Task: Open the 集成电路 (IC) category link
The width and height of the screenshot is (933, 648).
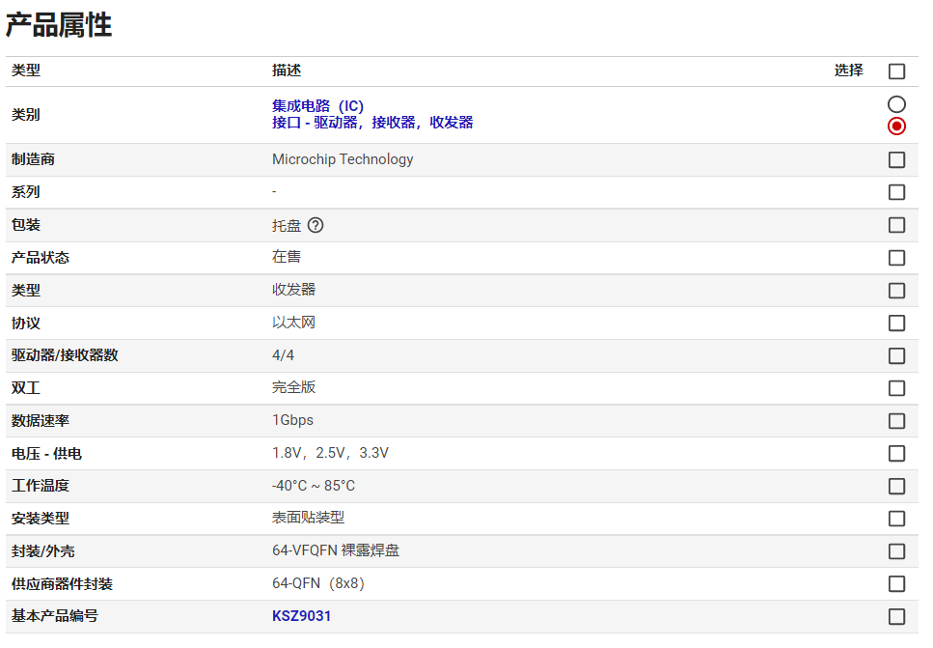Action: [317, 106]
